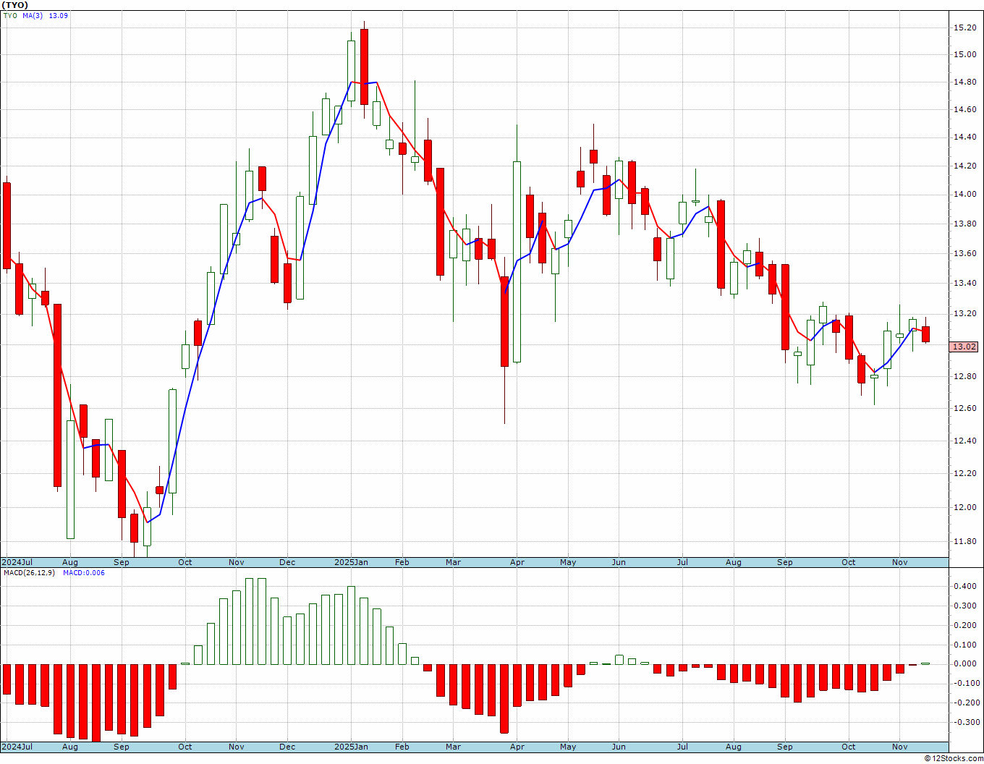Click the 0.100 MACD axis label
The image size is (984, 764).
coord(967,644)
